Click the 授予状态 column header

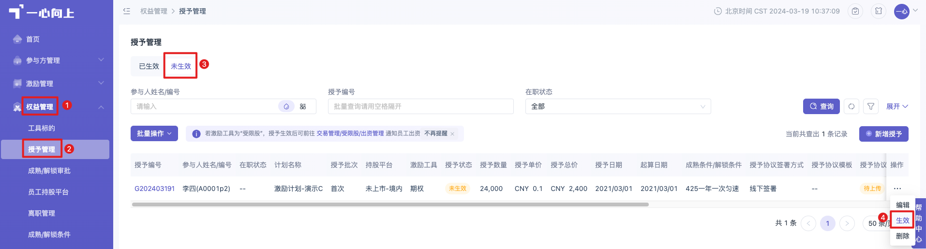459,165
